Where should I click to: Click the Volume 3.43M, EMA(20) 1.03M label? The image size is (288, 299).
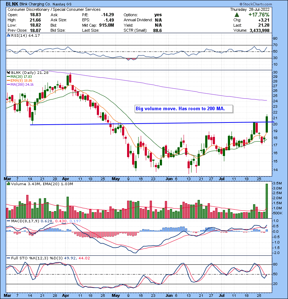(42, 184)
